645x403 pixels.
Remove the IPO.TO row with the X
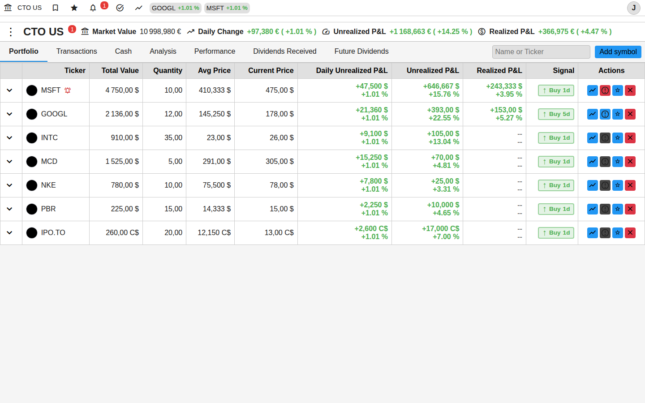pos(630,233)
